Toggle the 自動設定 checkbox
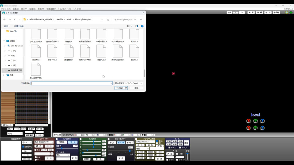 pyautogui.click(x=23, y=147)
